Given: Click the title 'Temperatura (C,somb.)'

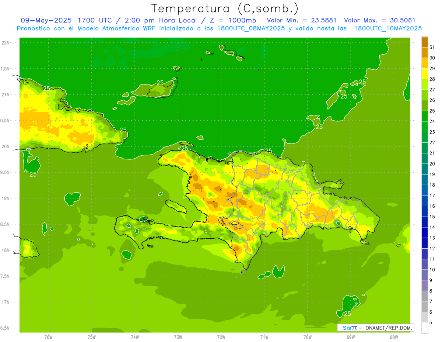Looking at the screenshot, I should click(225, 8).
